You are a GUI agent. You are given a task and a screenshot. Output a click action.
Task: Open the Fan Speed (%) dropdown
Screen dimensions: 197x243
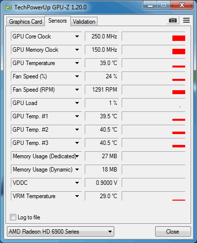[77, 76]
